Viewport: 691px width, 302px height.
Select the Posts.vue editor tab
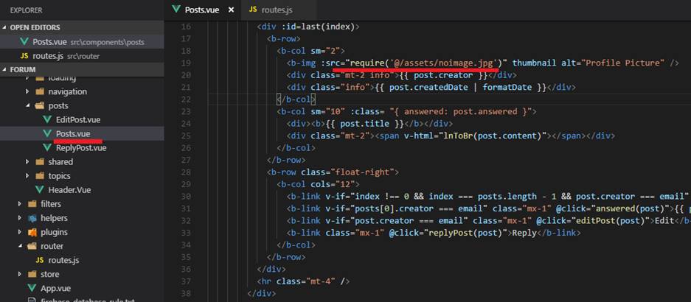tap(202, 10)
